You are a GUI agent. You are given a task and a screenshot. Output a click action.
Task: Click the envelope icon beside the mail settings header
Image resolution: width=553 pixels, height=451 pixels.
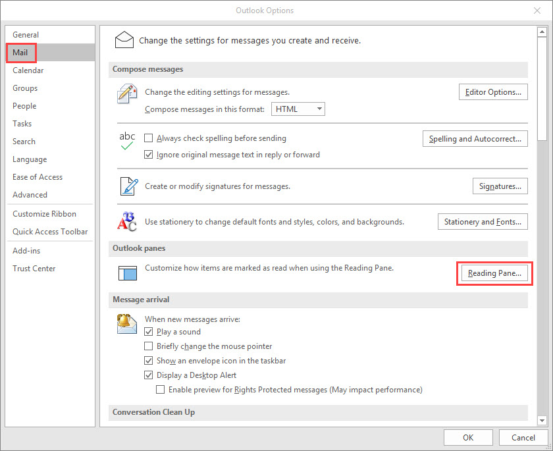pos(124,40)
